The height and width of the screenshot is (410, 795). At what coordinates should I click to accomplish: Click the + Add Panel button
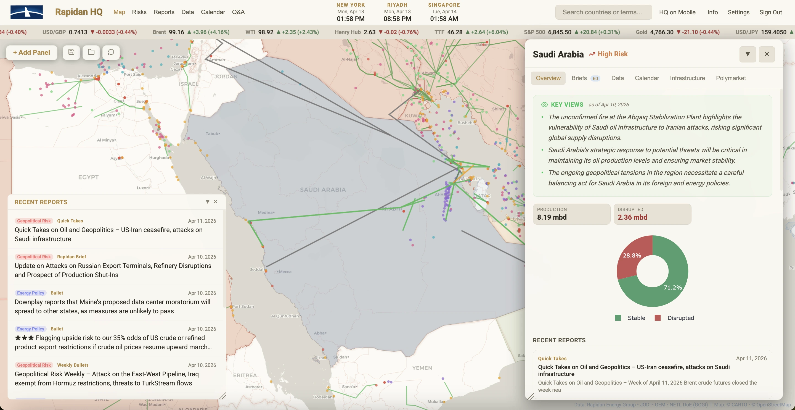(x=31, y=52)
